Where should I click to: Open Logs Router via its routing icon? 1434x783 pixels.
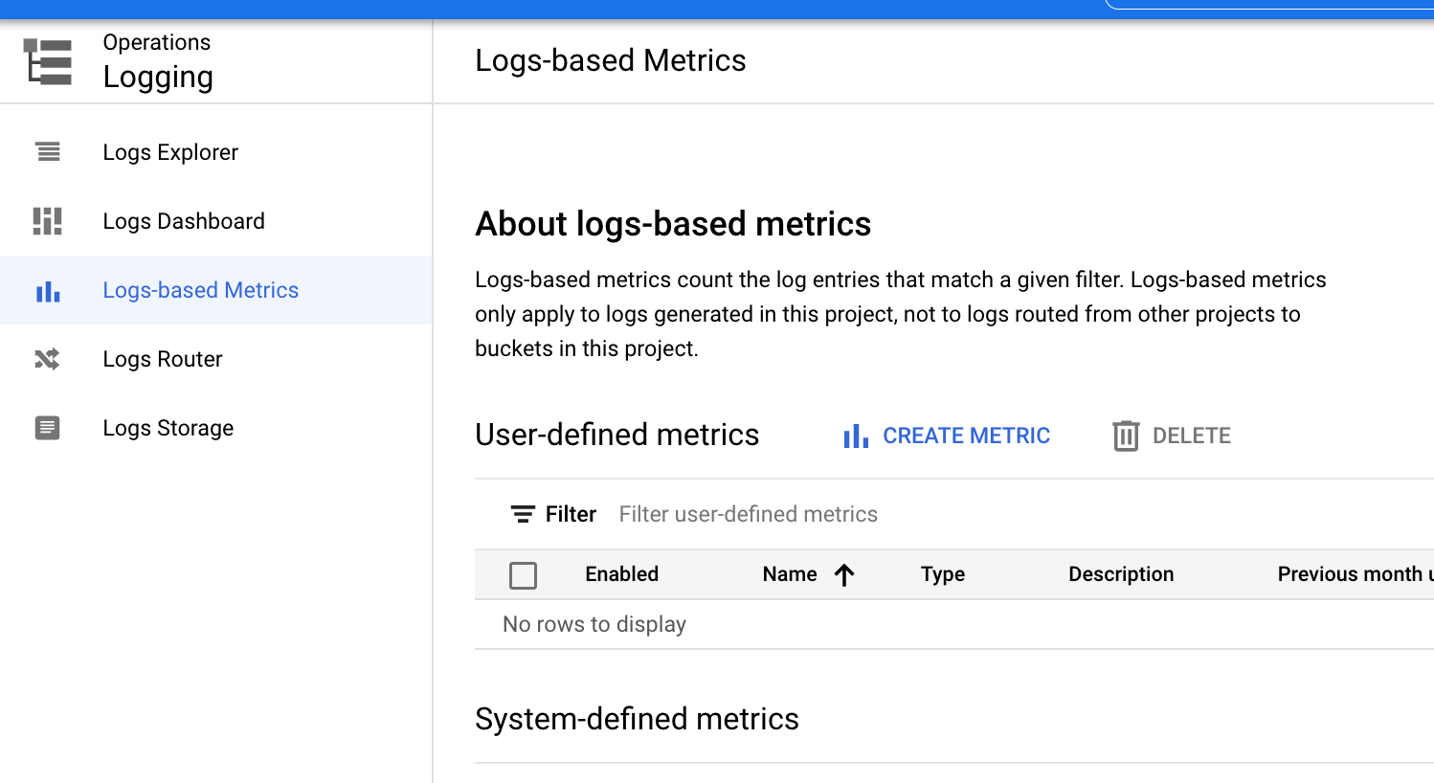click(49, 359)
